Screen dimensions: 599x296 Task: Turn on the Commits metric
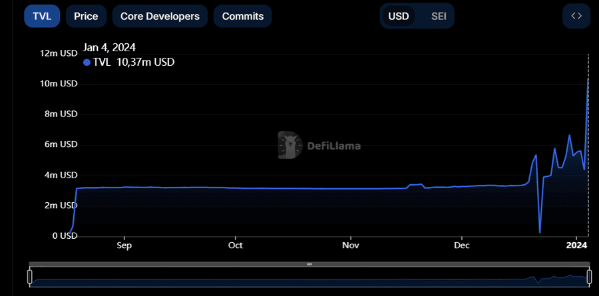(242, 16)
